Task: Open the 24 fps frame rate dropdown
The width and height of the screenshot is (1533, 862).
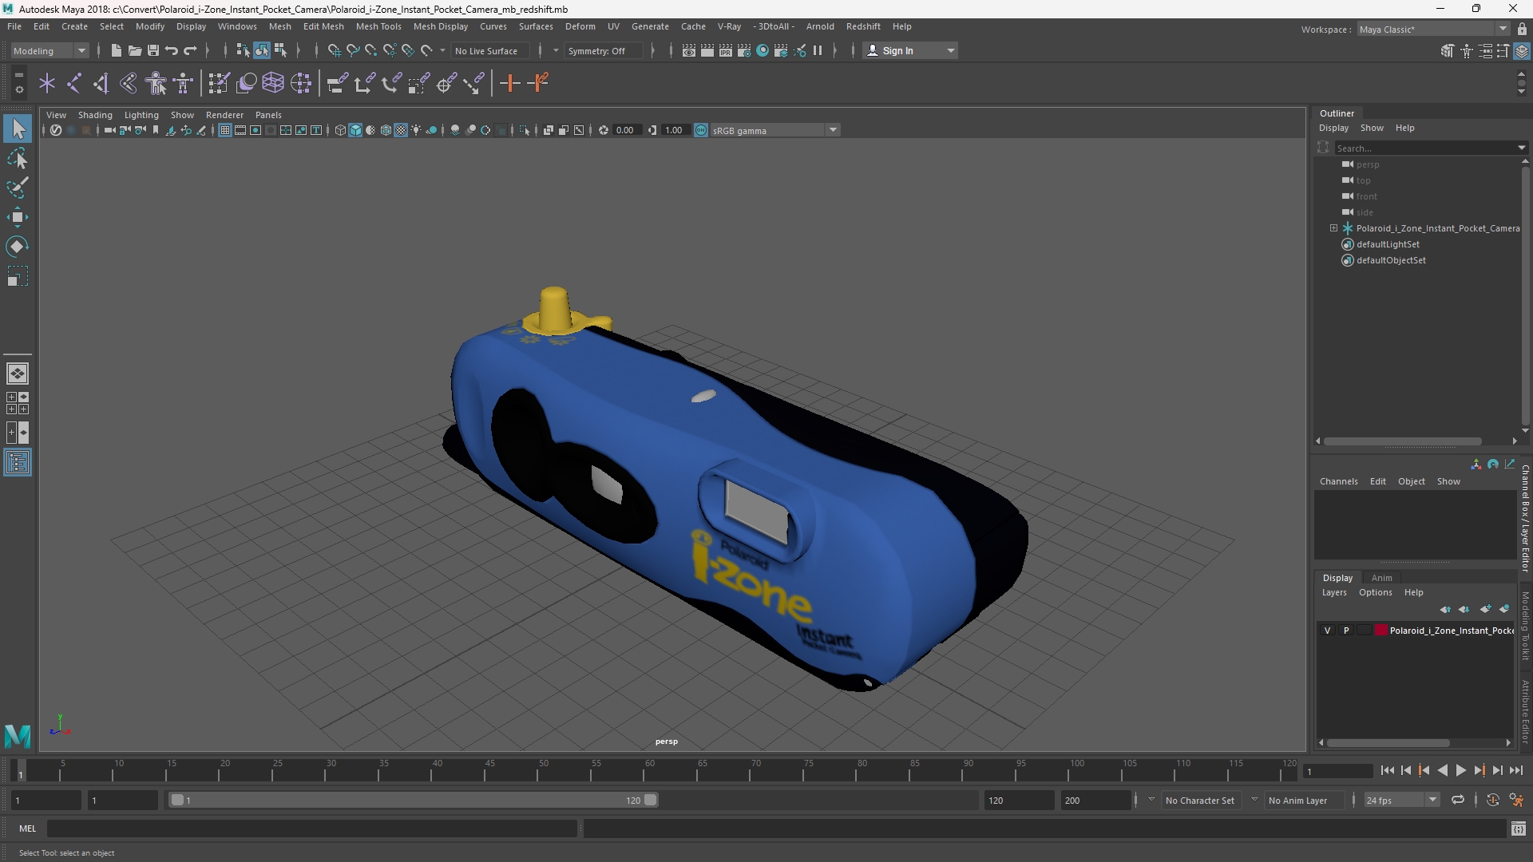Action: click(x=1401, y=800)
